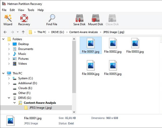The image size is (162, 128).
Task: Expand the Additional (D:) drive node
Action: 9,83
